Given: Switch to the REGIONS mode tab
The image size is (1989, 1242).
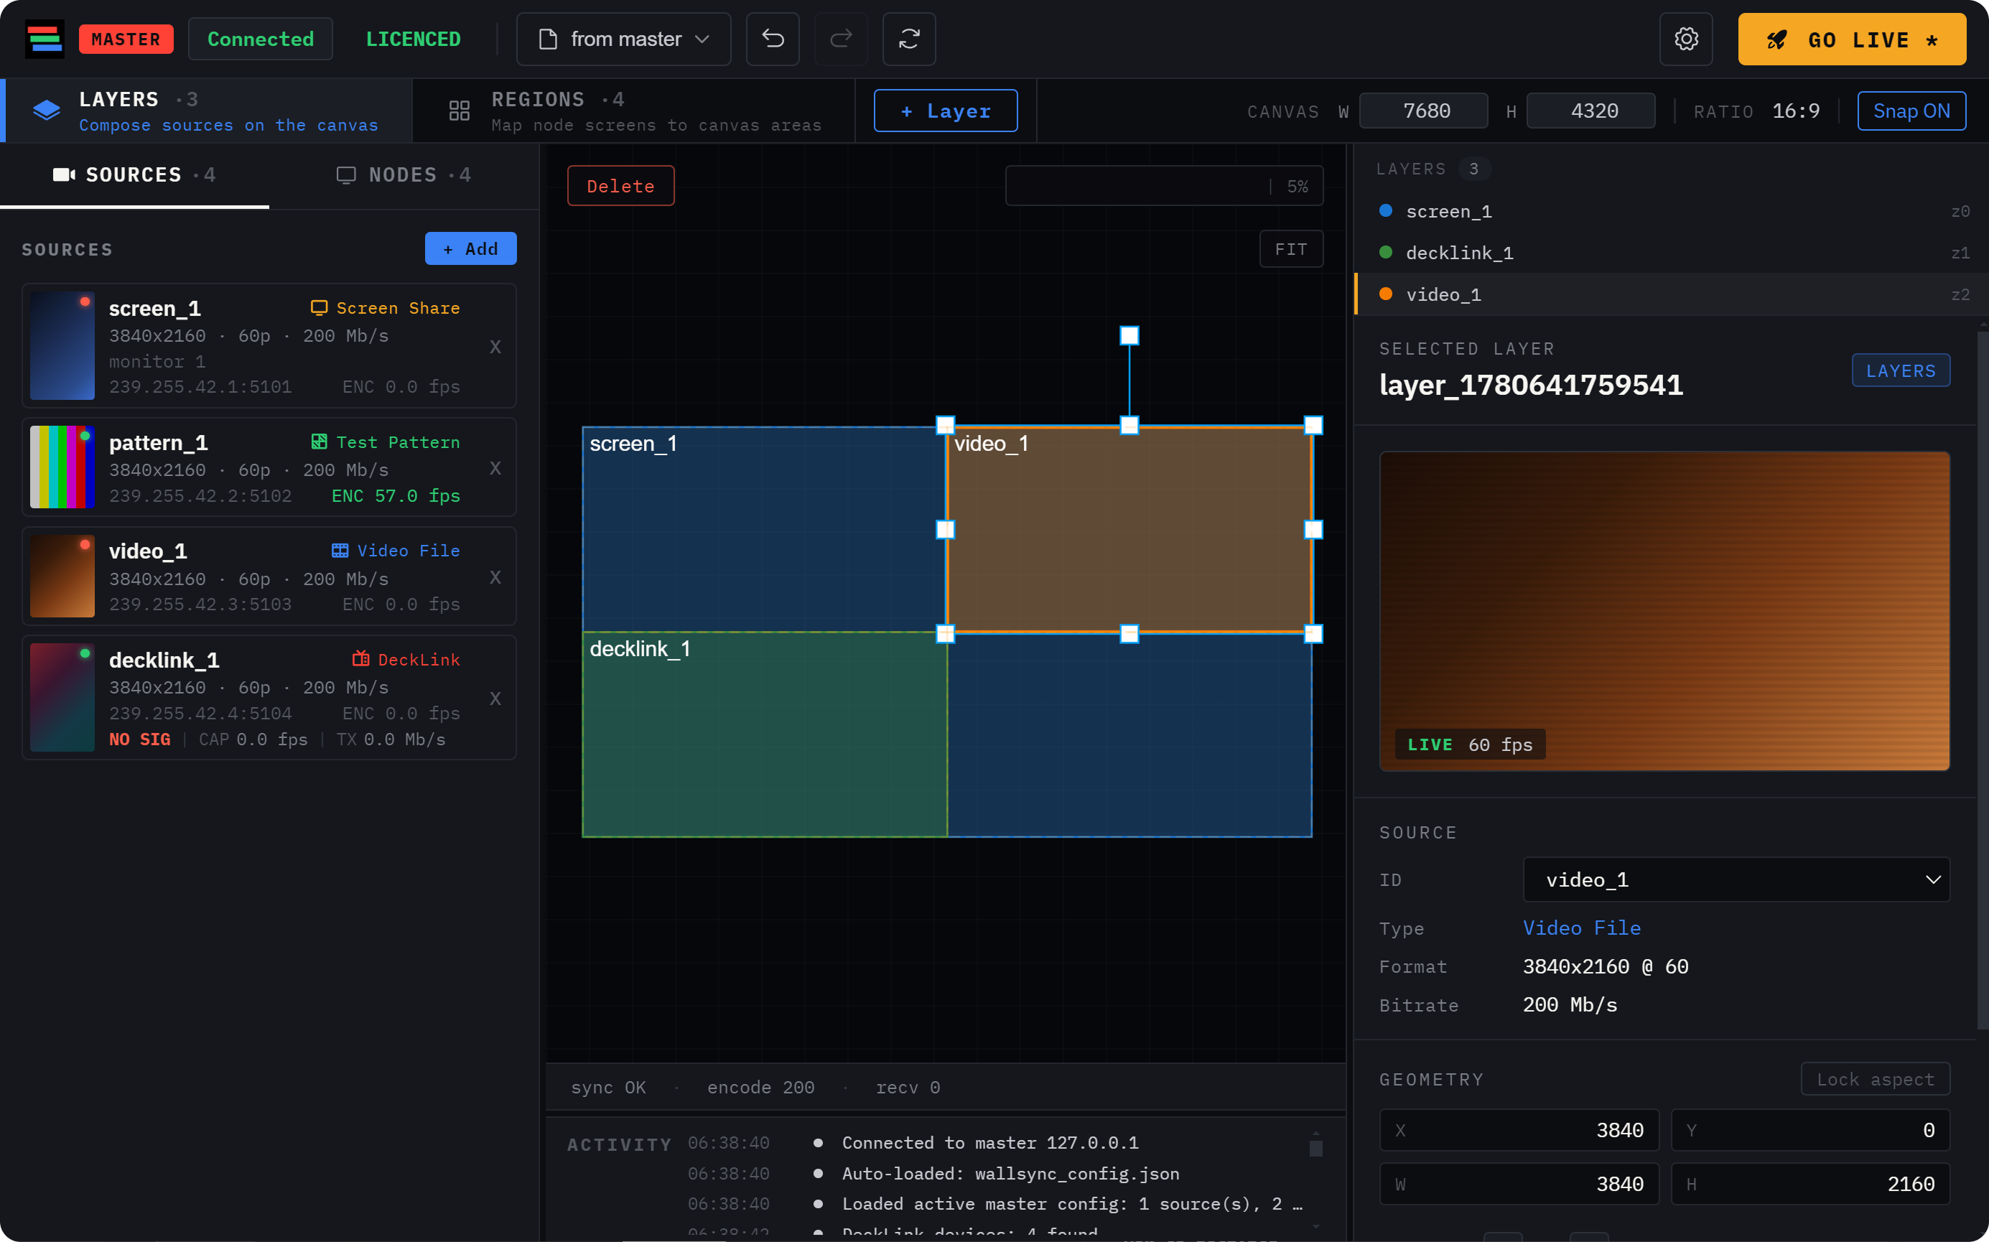Looking at the screenshot, I should coord(633,111).
